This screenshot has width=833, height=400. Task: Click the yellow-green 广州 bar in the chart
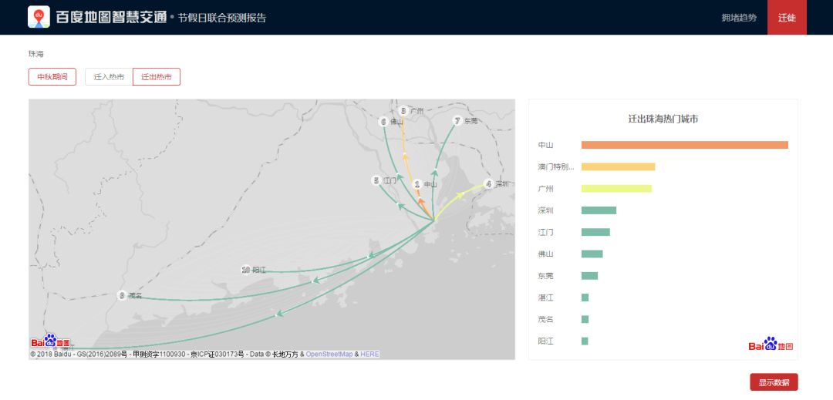click(x=617, y=188)
